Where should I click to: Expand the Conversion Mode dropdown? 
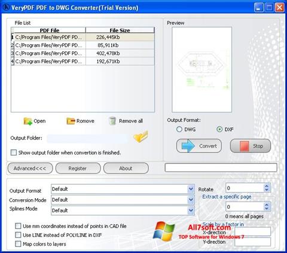pyautogui.click(x=191, y=200)
